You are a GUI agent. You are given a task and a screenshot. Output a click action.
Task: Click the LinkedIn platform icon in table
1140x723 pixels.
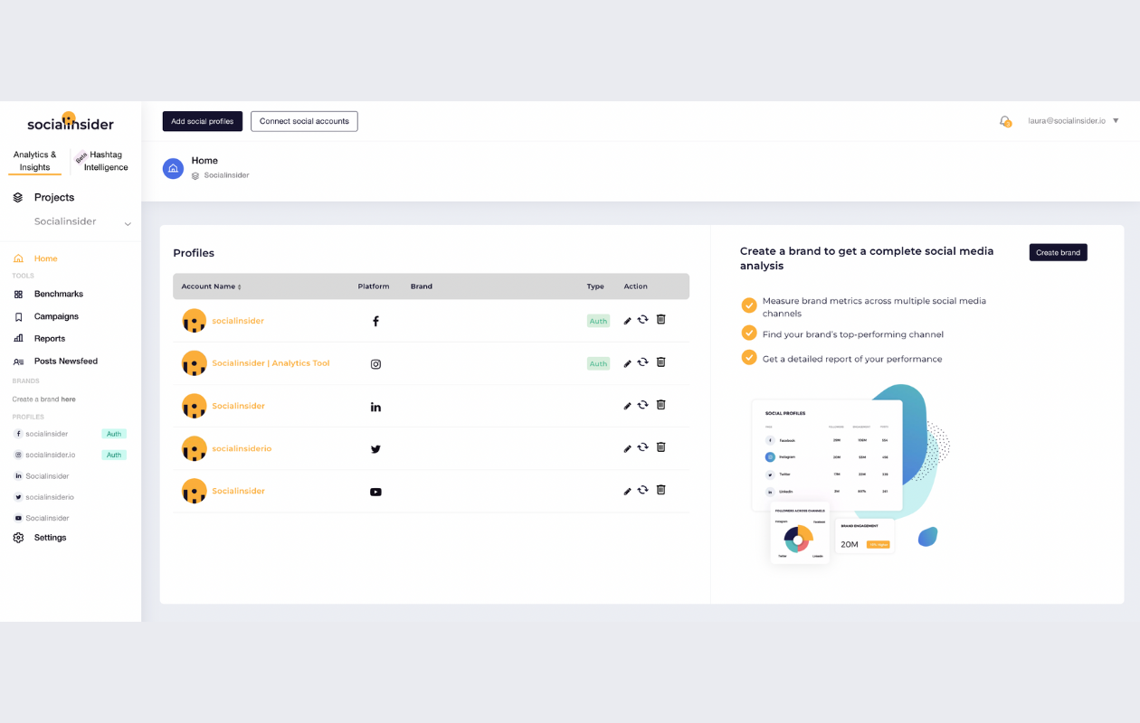pyautogui.click(x=375, y=407)
